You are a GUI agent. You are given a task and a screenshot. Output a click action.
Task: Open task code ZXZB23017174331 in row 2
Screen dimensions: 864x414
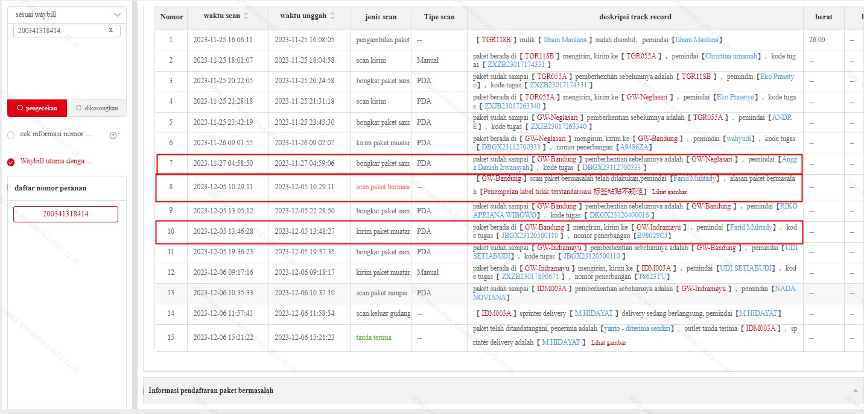point(516,64)
